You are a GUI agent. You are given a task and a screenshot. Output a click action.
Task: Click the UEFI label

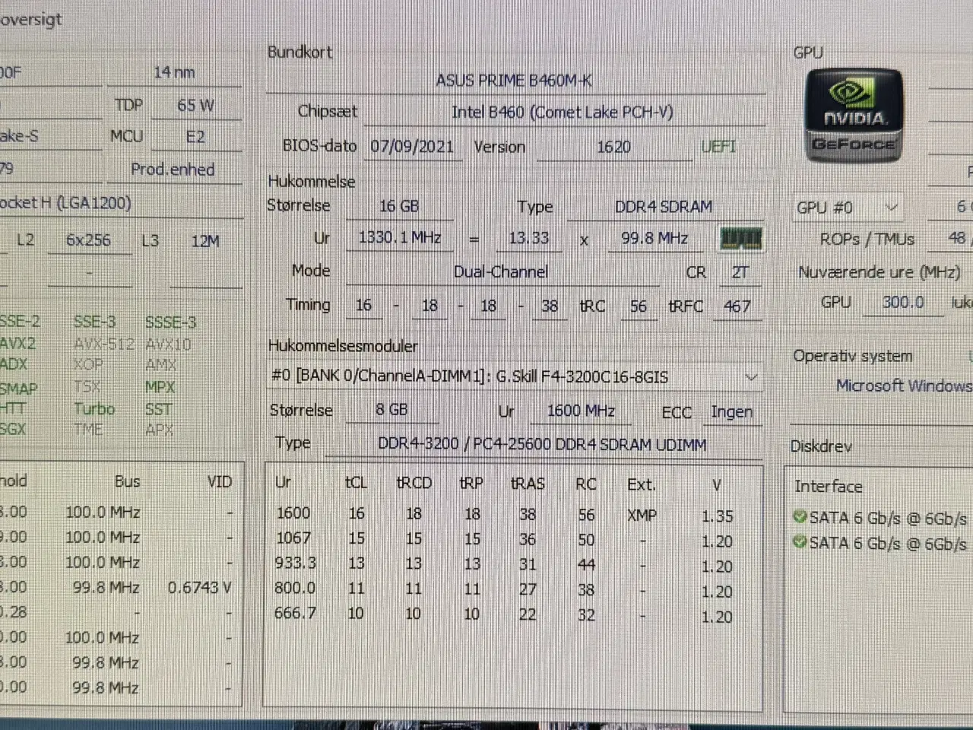tap(718, 147)
